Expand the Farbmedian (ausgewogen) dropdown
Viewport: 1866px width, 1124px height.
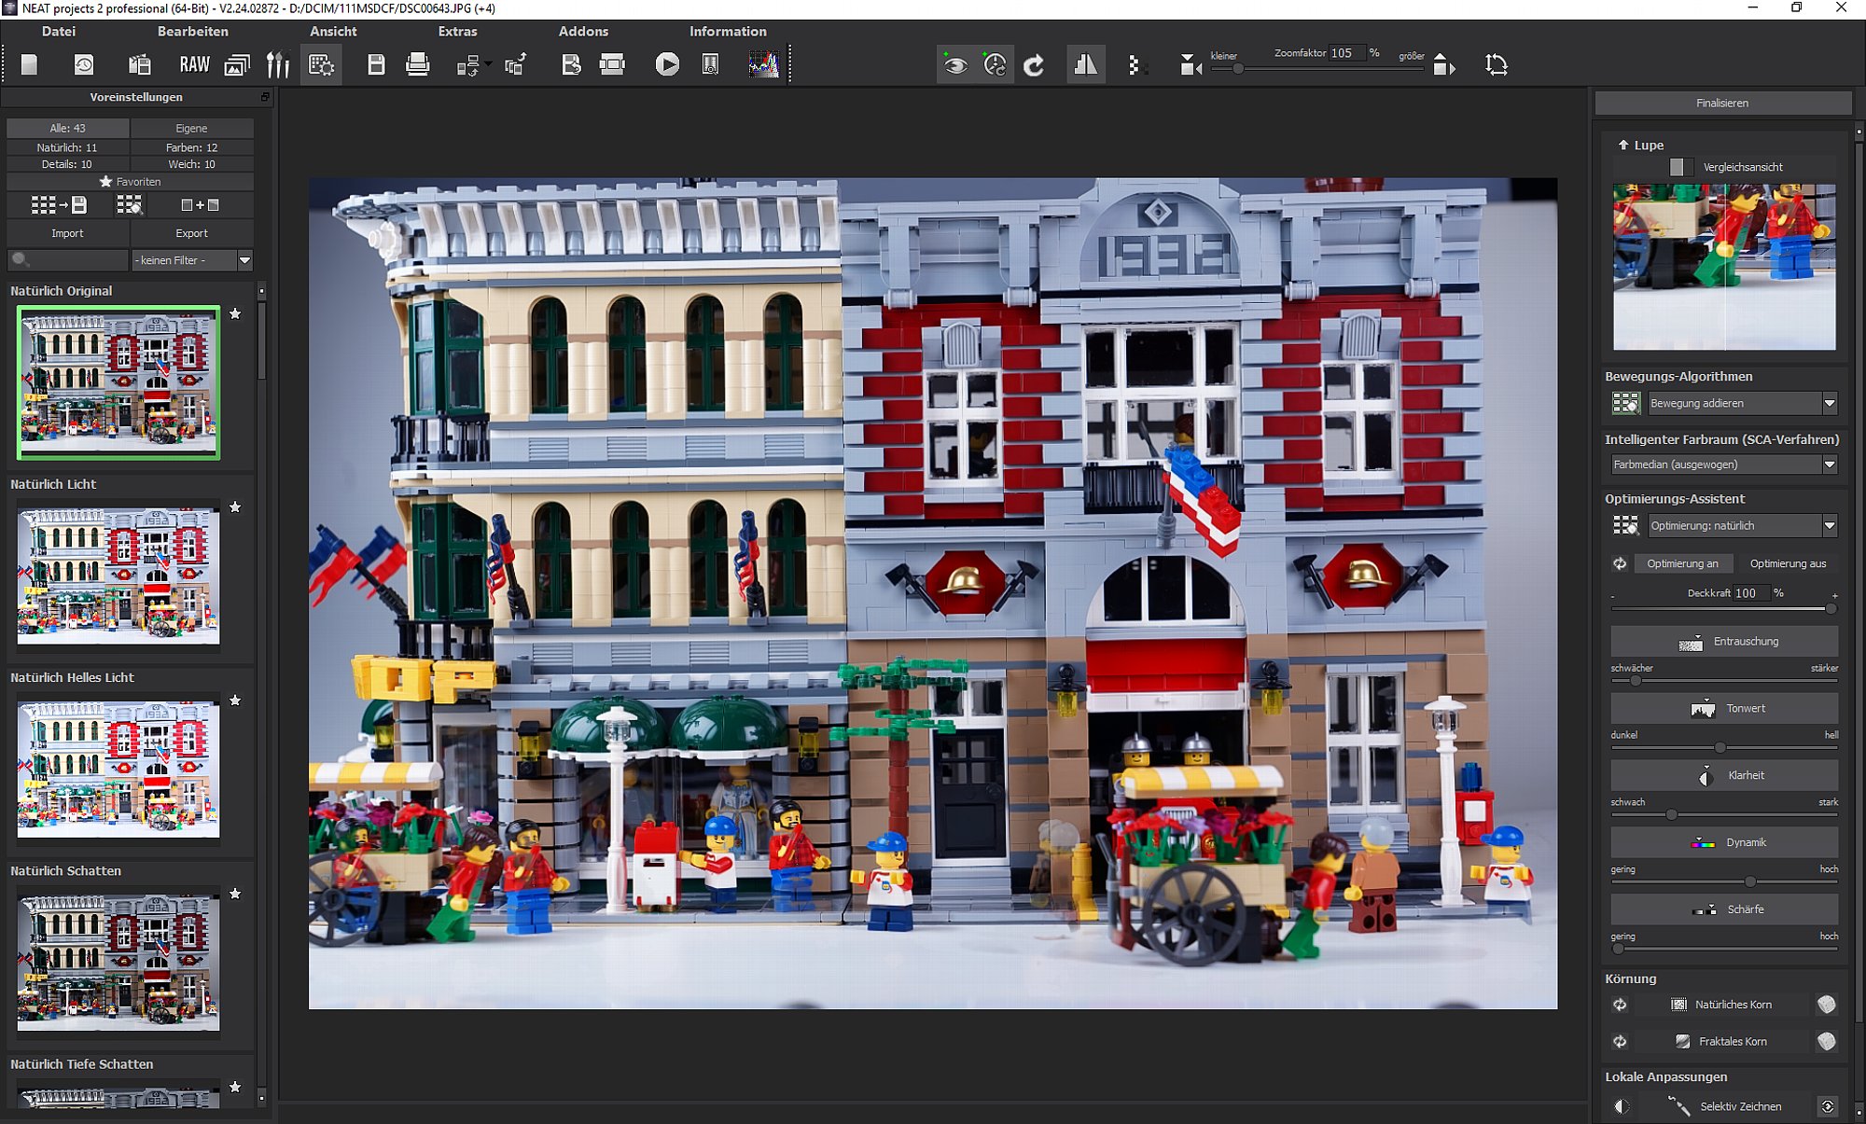pyautogui.click(x=1829, y=465)
